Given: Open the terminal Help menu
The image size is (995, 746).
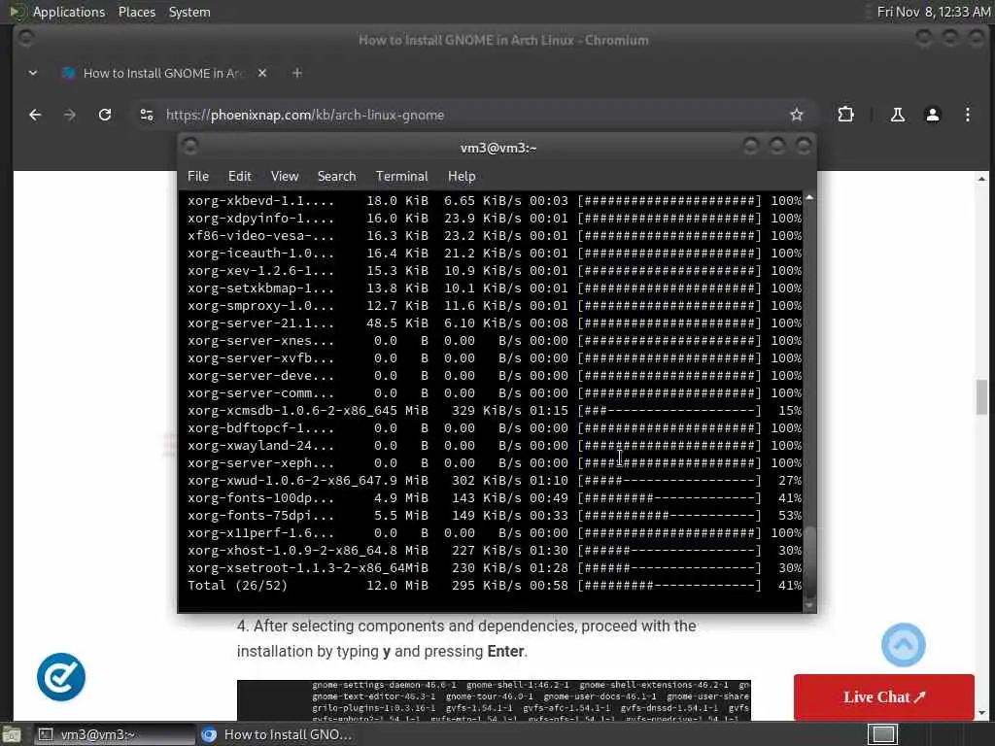Looking at the screenshot, I should point(462,177).
